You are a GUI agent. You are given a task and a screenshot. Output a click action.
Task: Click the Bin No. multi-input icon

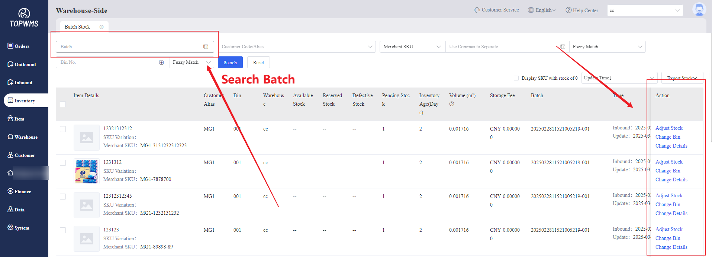point(161,62)
